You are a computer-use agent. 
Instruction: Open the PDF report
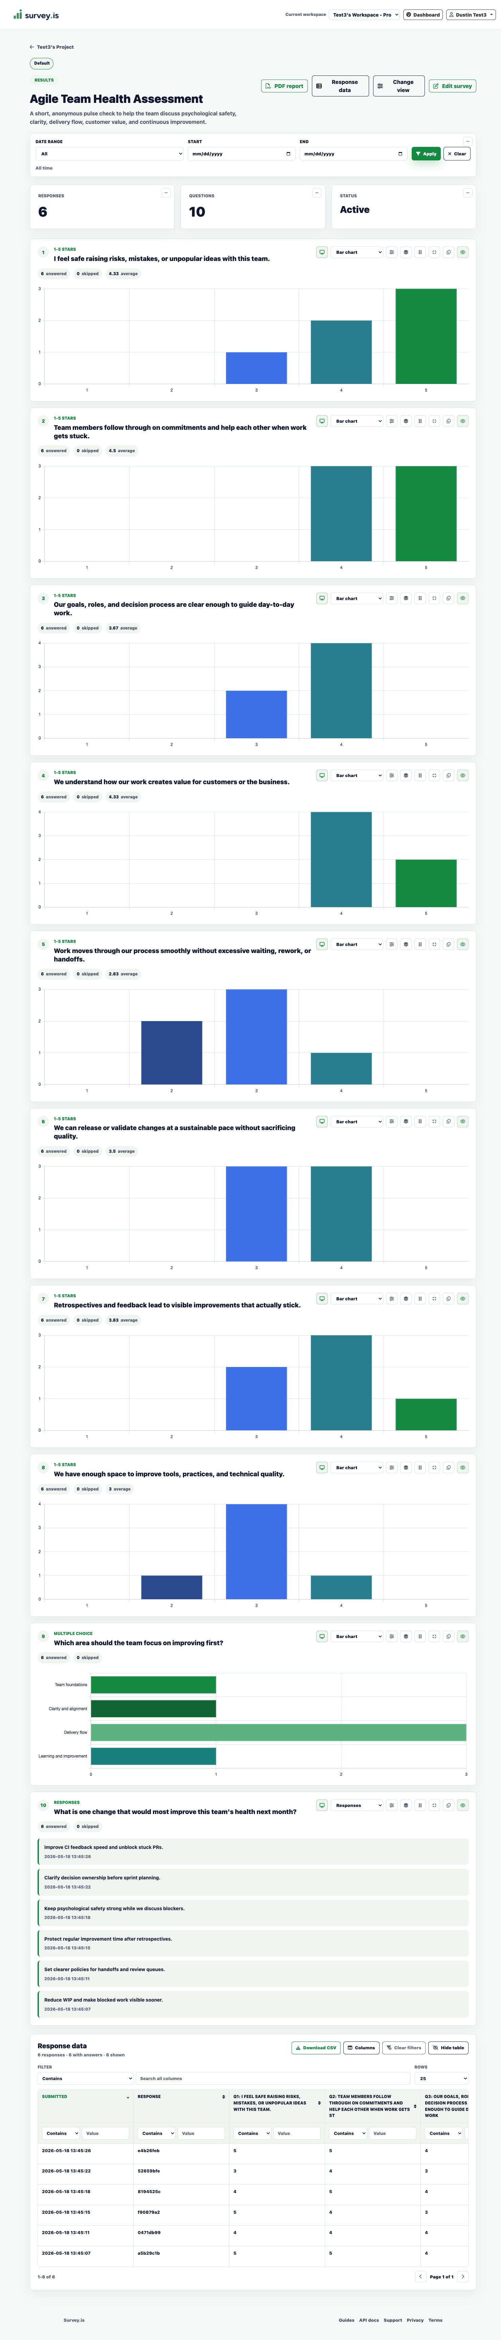(284, 86)
